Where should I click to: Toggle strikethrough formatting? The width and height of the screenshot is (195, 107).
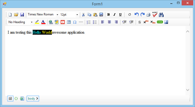pos(140,22)
